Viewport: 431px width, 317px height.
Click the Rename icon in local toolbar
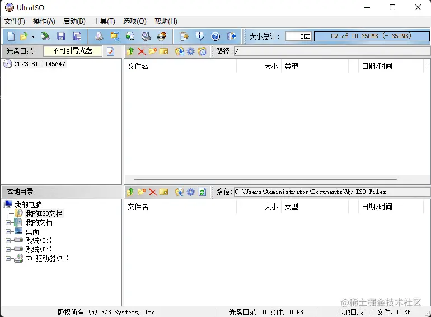tap(163, 192)
